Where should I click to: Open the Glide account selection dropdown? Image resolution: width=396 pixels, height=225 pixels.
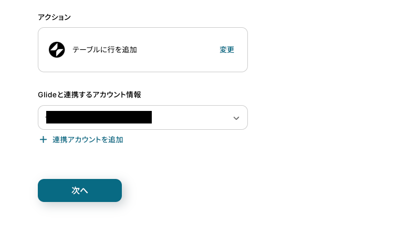(142, 118)
